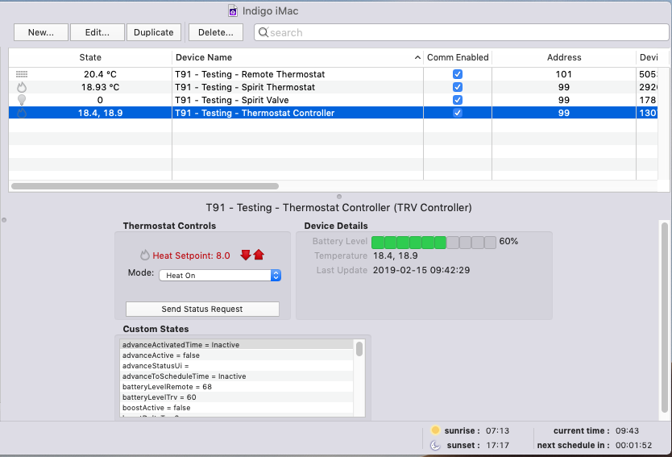Select advanceActivatedTime = Inactive state
The height and width of the screenshot is (457, 672).
[237, 345]
